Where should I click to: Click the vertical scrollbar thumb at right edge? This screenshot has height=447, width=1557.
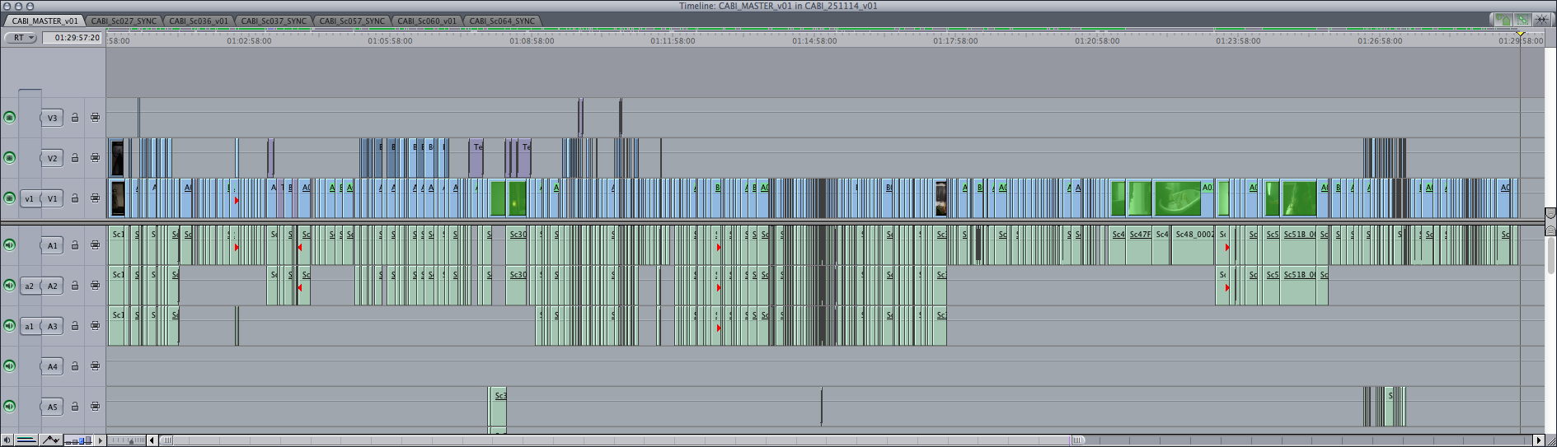pyautogui.click(x=1550, y=255)
